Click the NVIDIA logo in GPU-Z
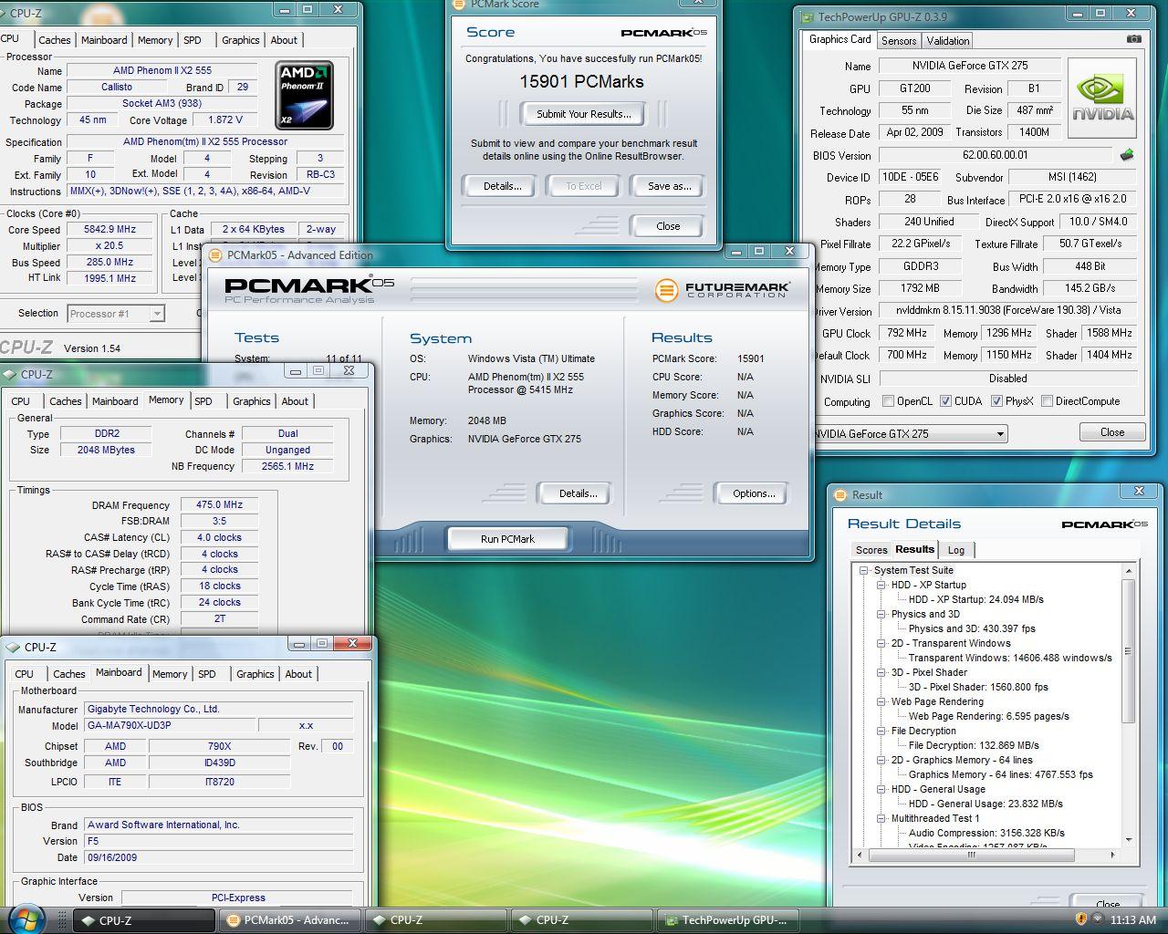The image size is (1168, 934). click(1102, 97)
